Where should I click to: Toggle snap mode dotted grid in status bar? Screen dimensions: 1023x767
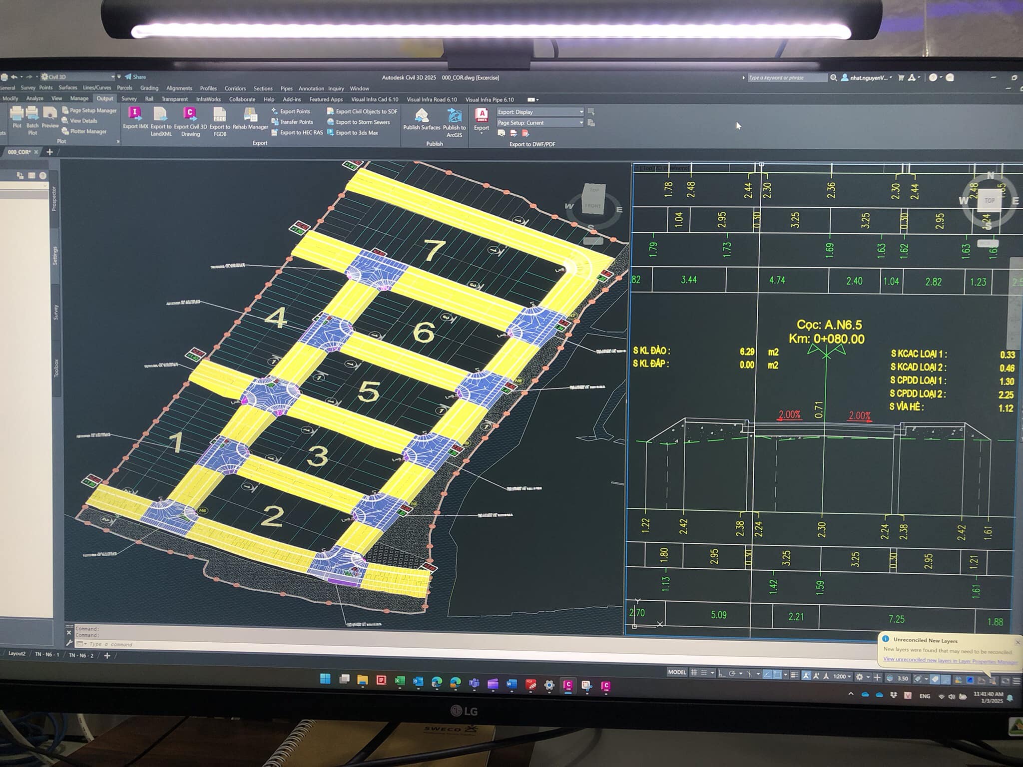coord(704,673)
